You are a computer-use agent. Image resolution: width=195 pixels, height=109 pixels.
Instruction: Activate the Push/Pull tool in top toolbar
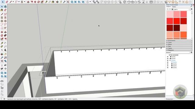click(x=28, y=2)
